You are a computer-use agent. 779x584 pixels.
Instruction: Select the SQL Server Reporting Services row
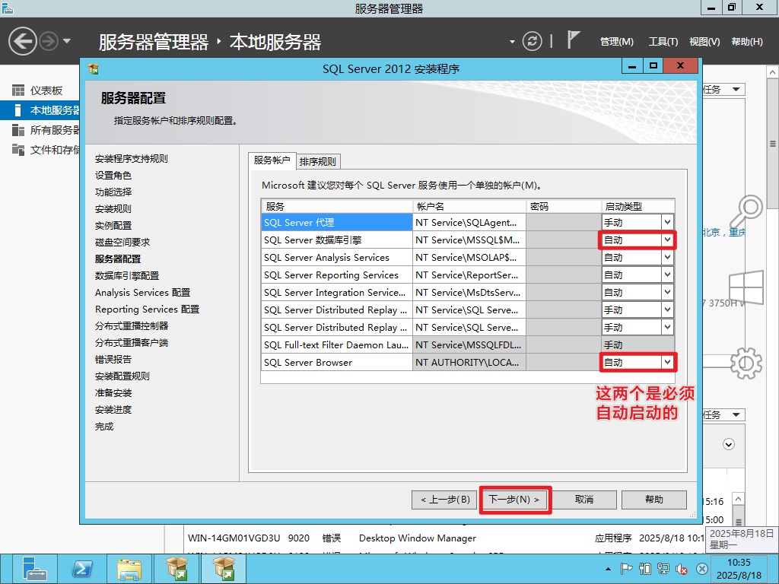coord(336,275)
